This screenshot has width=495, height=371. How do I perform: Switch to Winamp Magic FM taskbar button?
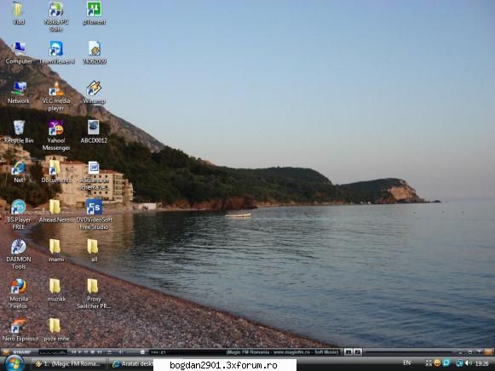pyautogui.click(x=69, y=363)
